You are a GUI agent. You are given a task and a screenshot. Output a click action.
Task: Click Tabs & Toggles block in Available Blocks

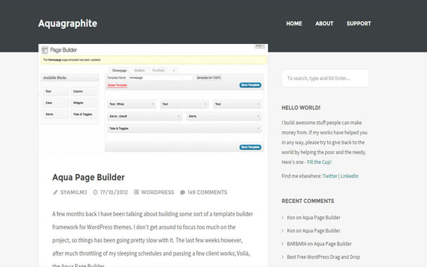pyautogui.click(x=83, y=114)
